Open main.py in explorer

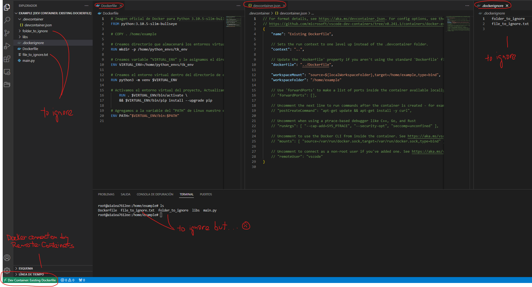(53, 60)
